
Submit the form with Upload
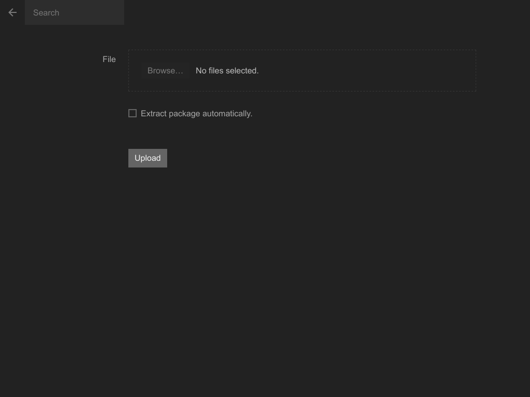148,158
